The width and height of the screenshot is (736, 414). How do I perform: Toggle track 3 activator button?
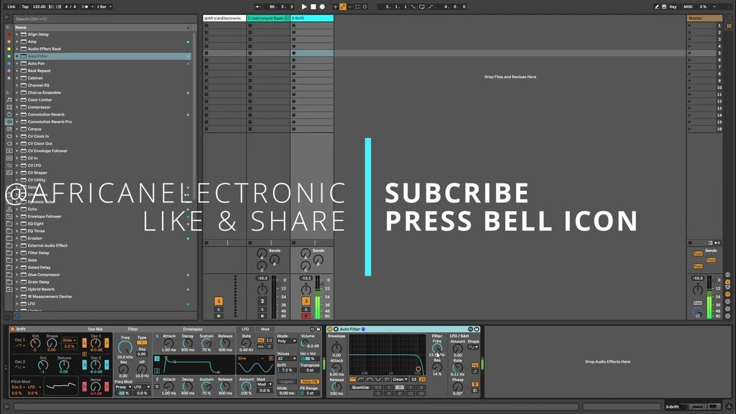coord(306,301)
